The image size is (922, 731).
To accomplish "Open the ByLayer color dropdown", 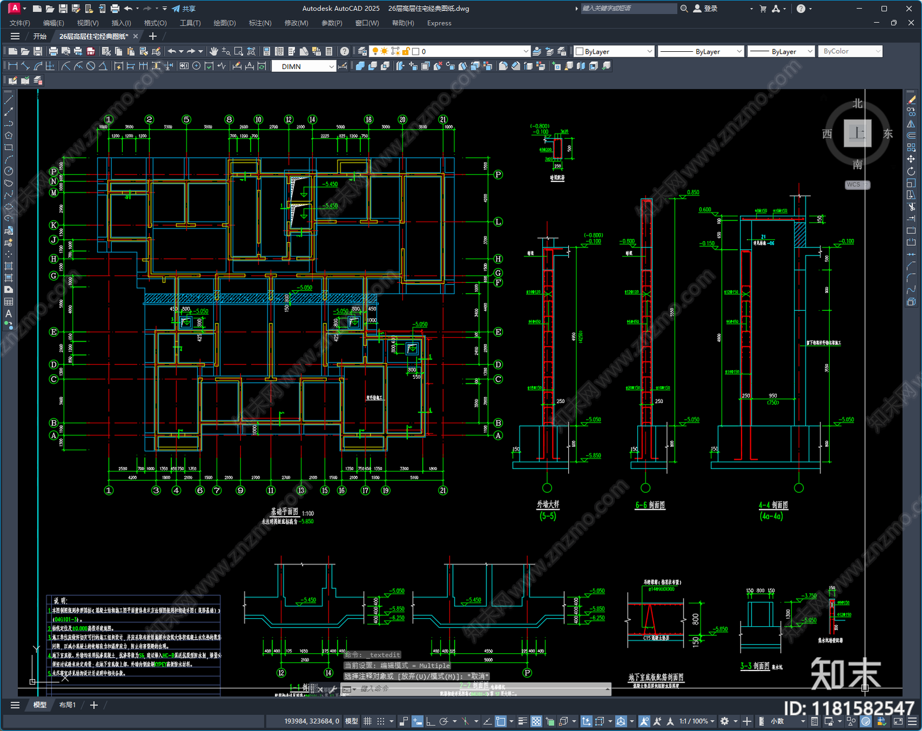I will 614,51.
